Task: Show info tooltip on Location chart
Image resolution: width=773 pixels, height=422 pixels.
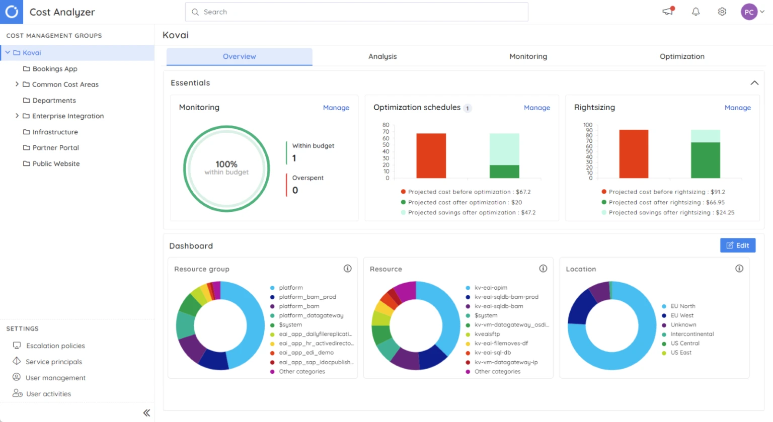Action: (739, 269)
